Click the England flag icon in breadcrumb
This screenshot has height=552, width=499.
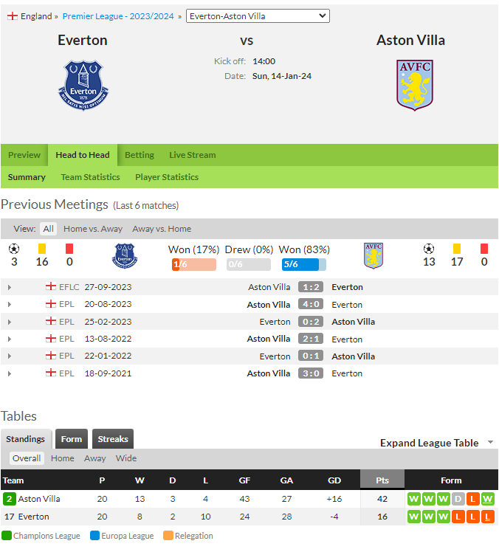pyautogui.click(x=13, y=16)
